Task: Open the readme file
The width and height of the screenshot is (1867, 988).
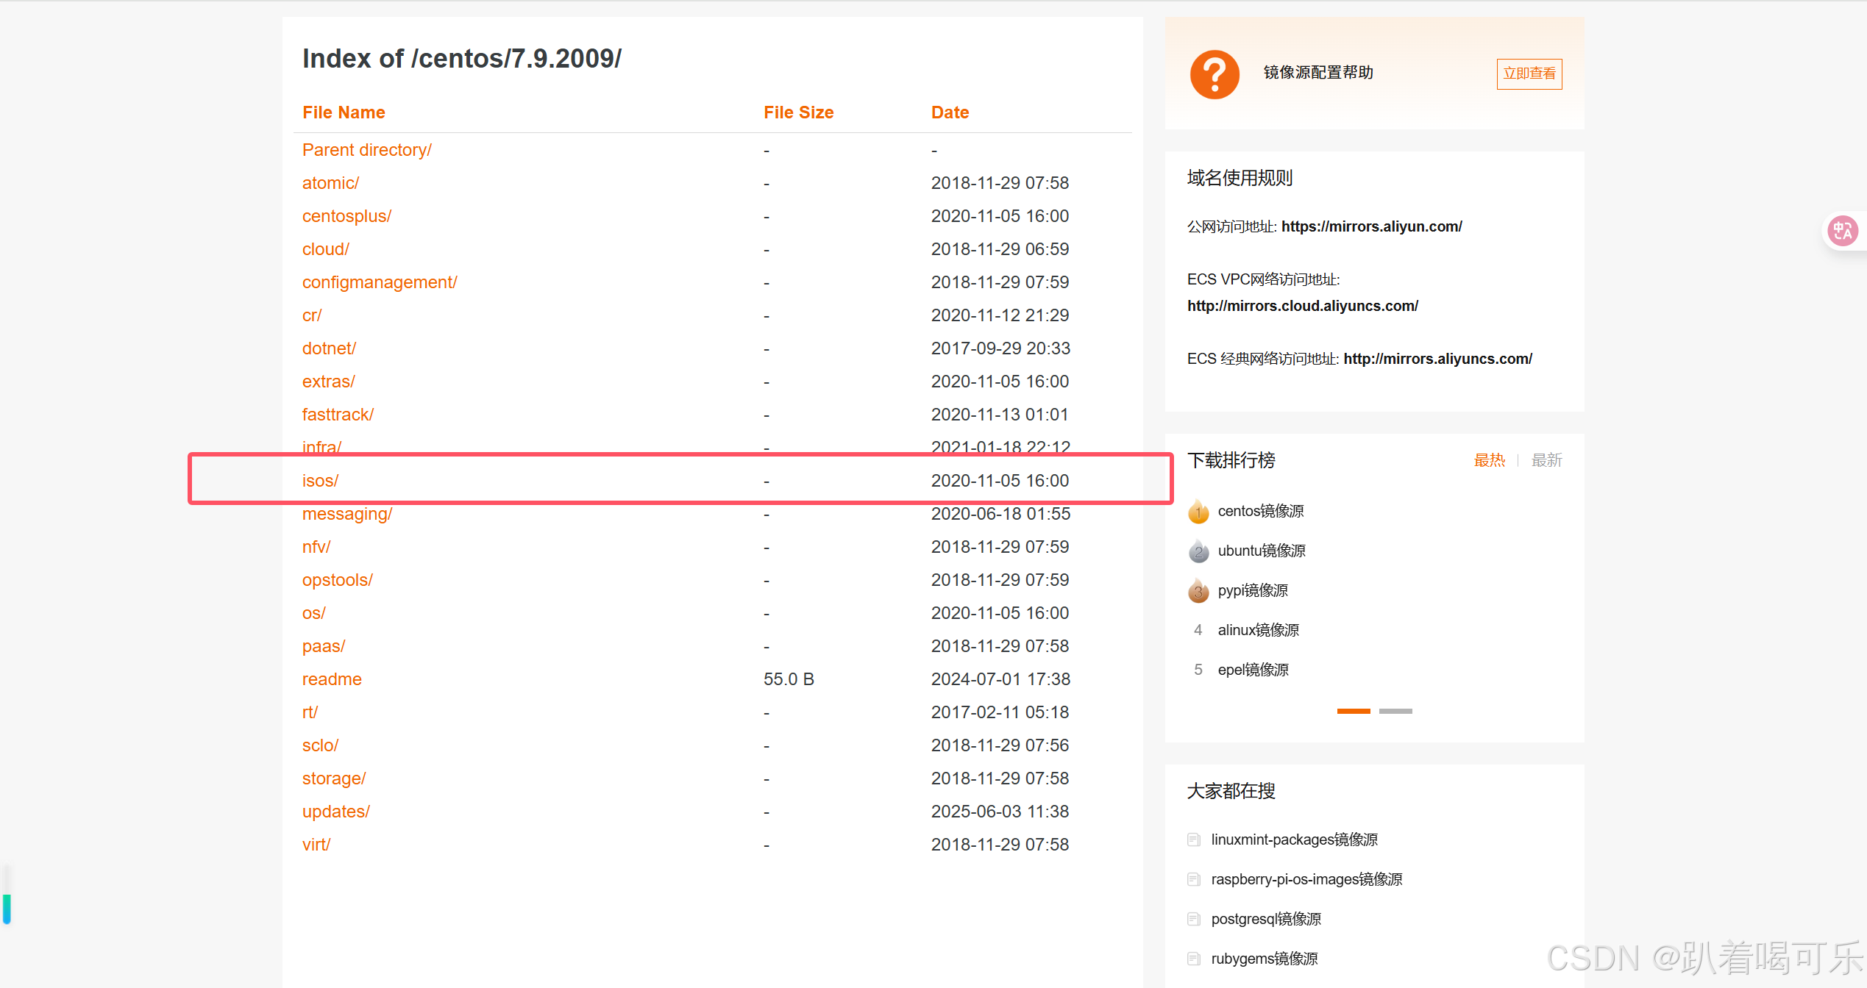Action: pos(332,679)
